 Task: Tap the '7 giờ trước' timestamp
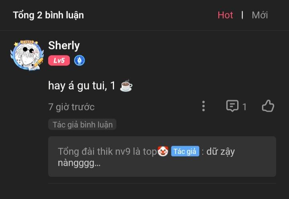pyautogui.click(x=71, y=107)
